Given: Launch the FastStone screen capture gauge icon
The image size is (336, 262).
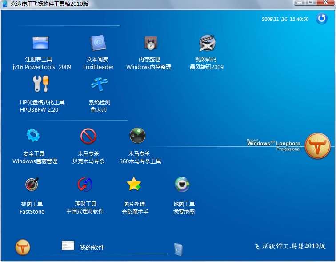Looking at the screenshot, I should pyautogui.click(x=32, y=184).
